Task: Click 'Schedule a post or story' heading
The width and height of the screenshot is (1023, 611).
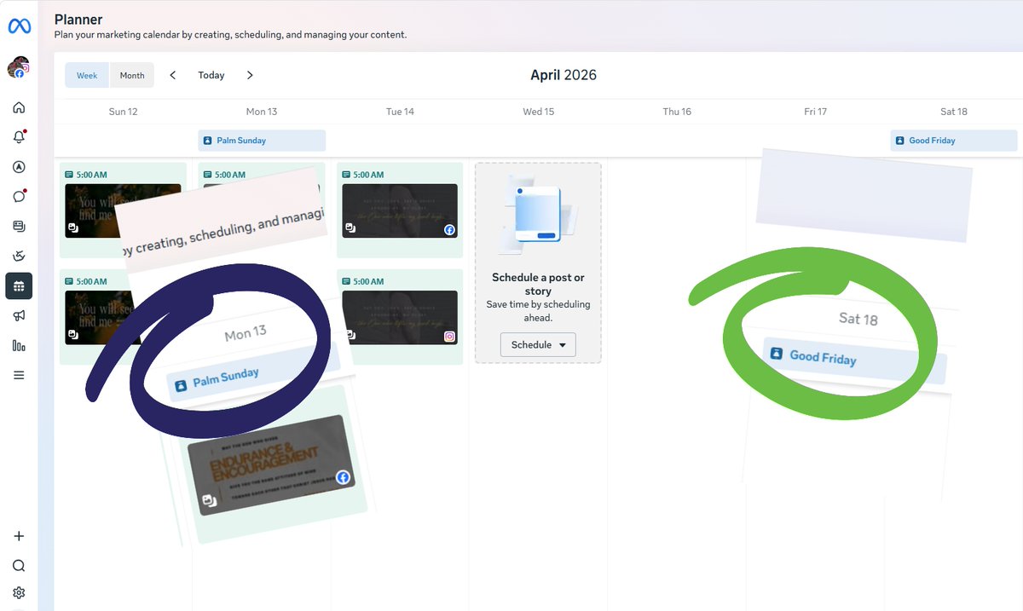Action: [x=538, y=284]
